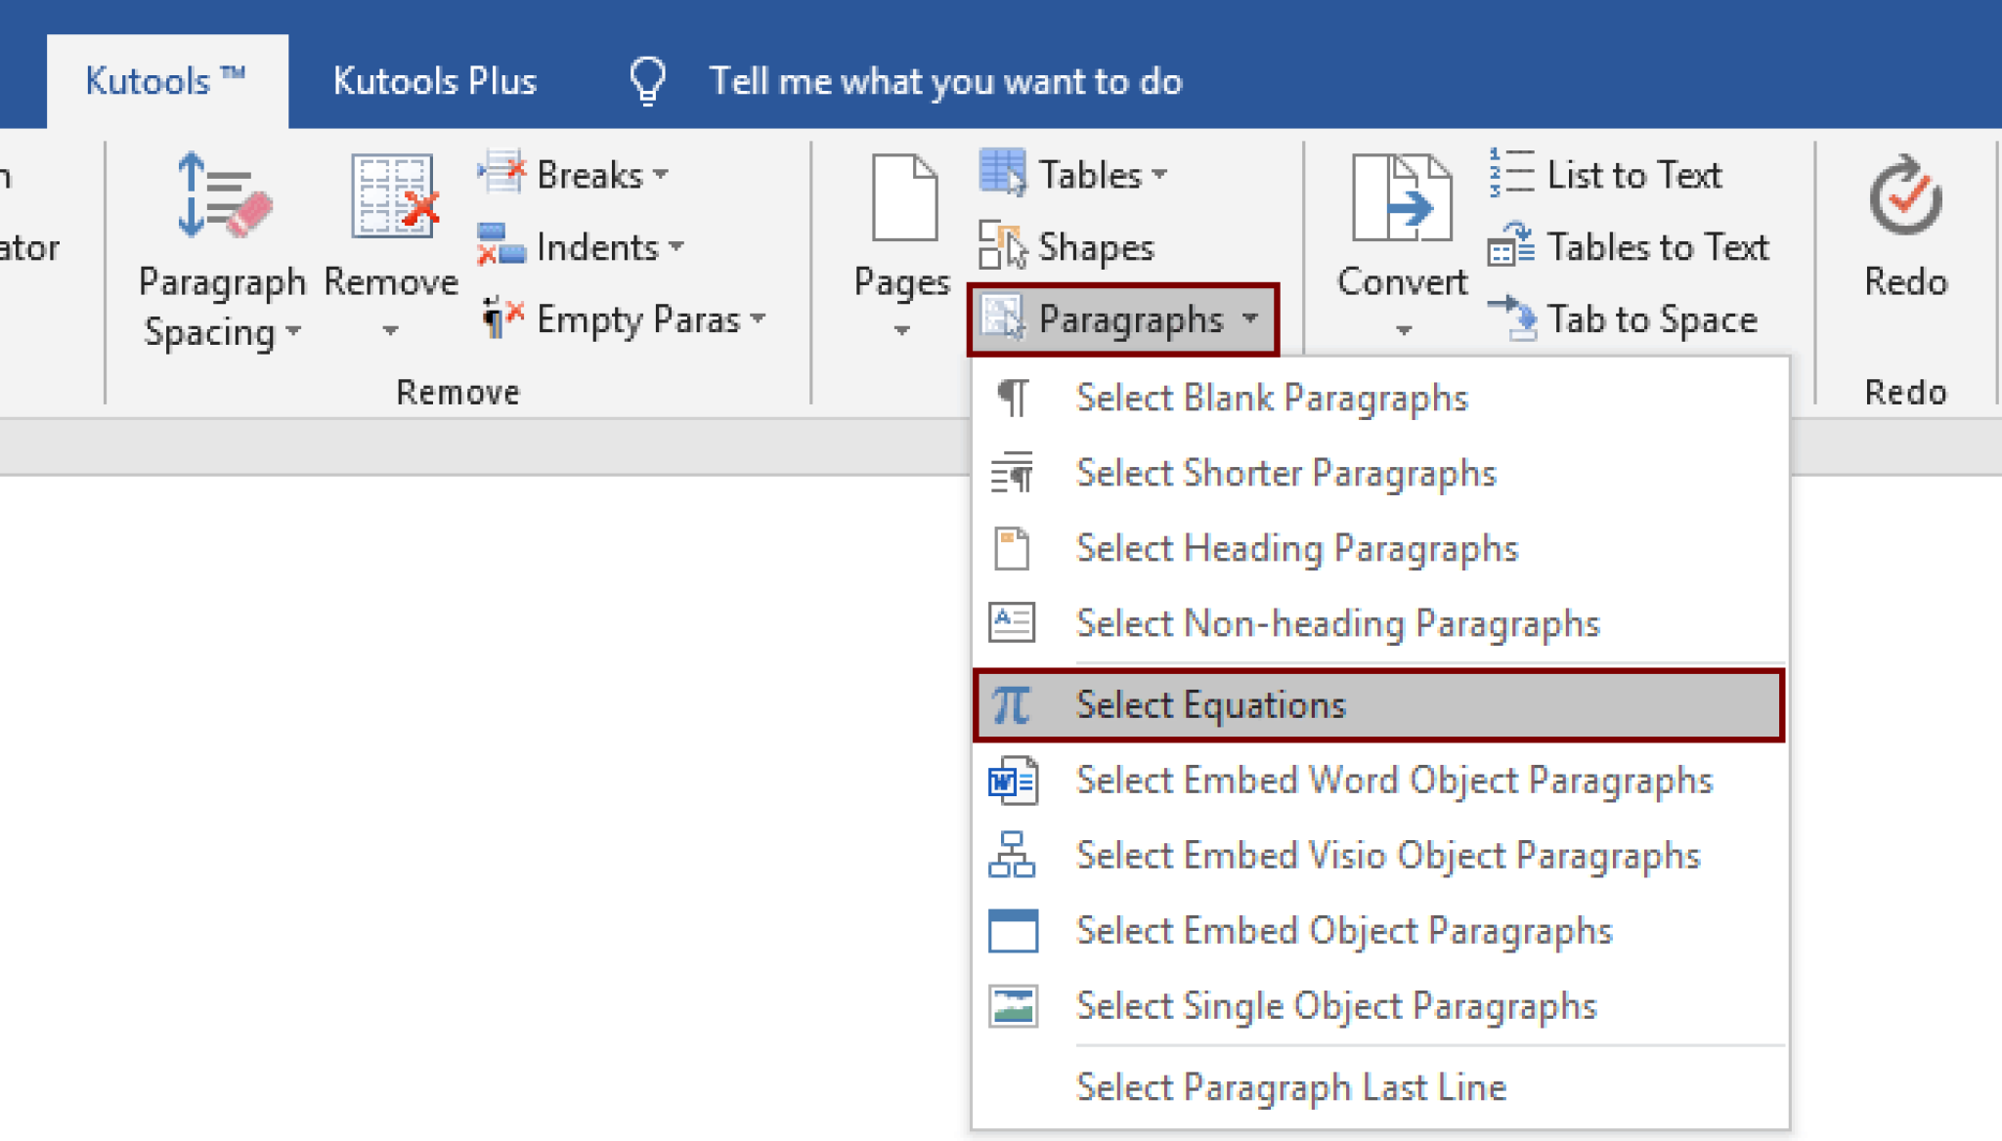Click the Select Equations pi icon
Viewport: 2002px width, 1141px height.
[1012, 704]
